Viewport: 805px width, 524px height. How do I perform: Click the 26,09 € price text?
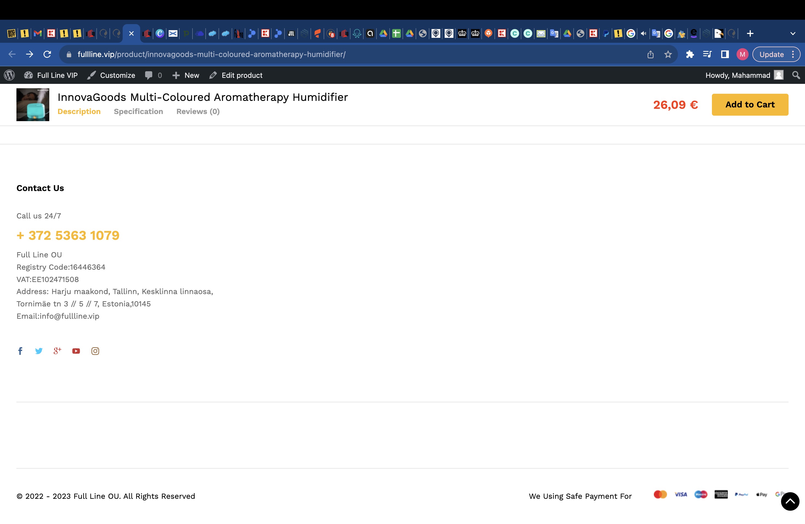[x=675, y=105]
